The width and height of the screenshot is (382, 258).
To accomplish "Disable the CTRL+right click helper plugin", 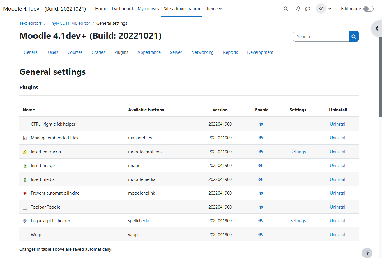I will (261, 124).
